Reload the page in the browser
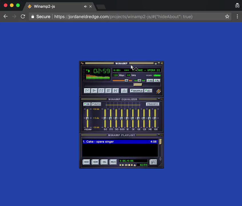242x206 pixels. pyautogui.click(x=23, y=16)
